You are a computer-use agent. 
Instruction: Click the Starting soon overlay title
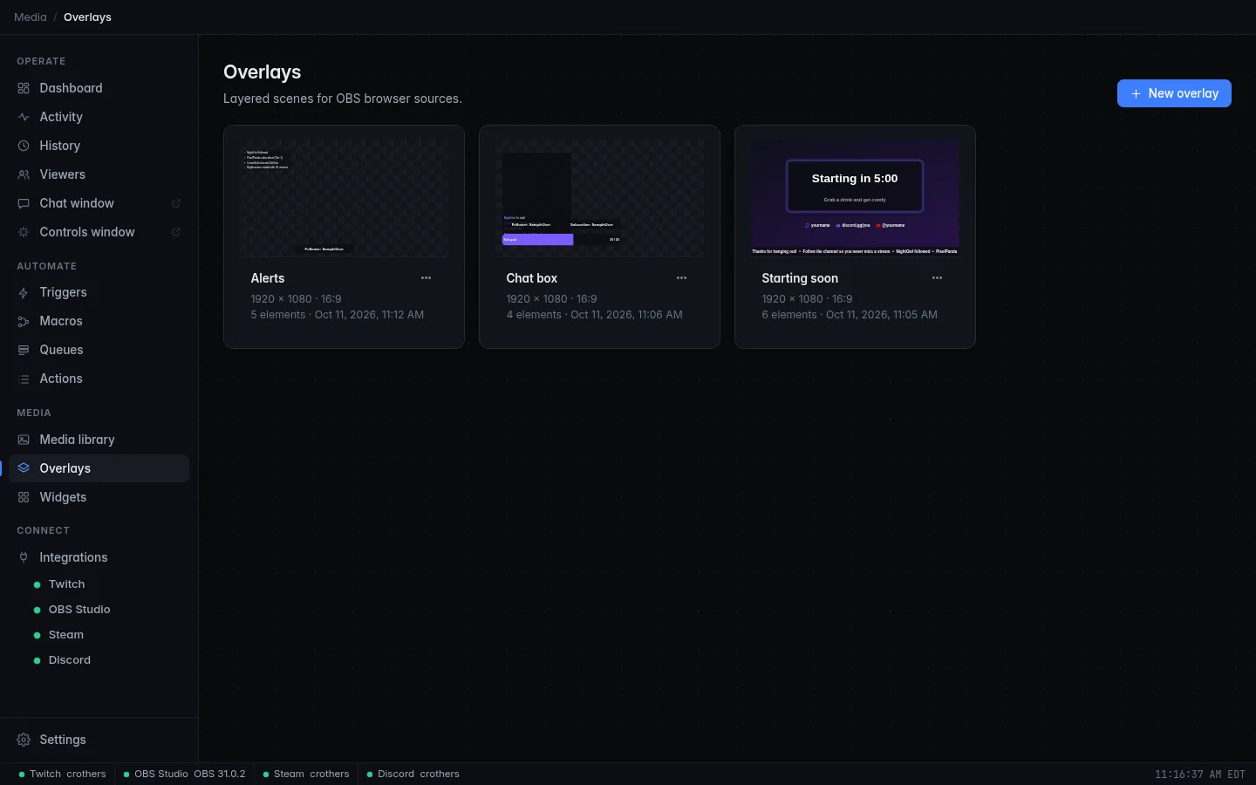point(800,278)
